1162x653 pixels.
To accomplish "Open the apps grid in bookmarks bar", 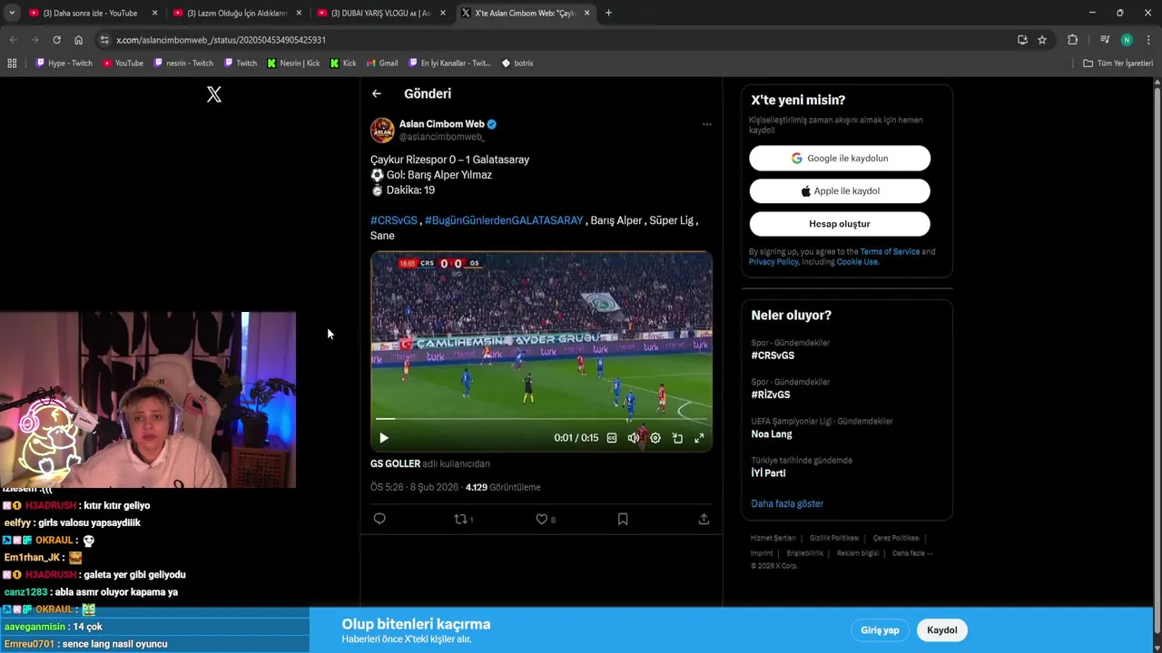I will 12,63.
